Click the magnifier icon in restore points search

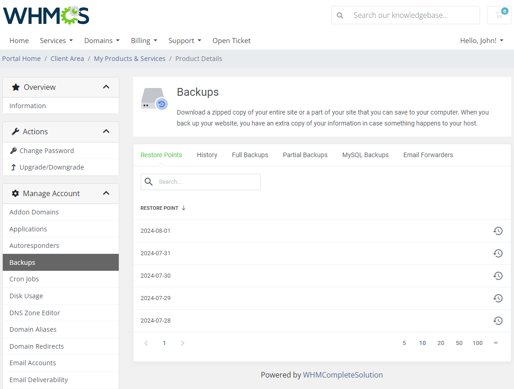(149, 182)
